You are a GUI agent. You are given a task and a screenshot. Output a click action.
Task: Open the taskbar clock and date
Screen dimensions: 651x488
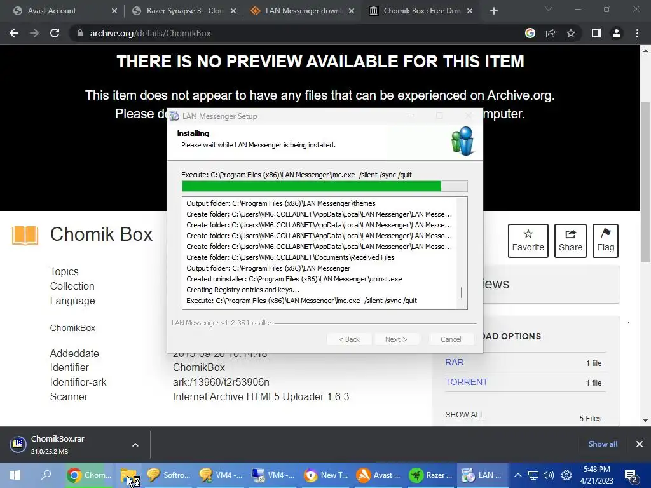point(596,475)
